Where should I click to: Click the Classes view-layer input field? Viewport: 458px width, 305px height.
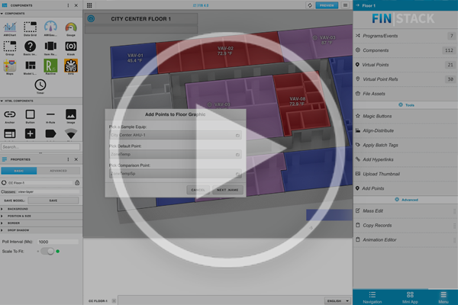[x=48, y=191]
